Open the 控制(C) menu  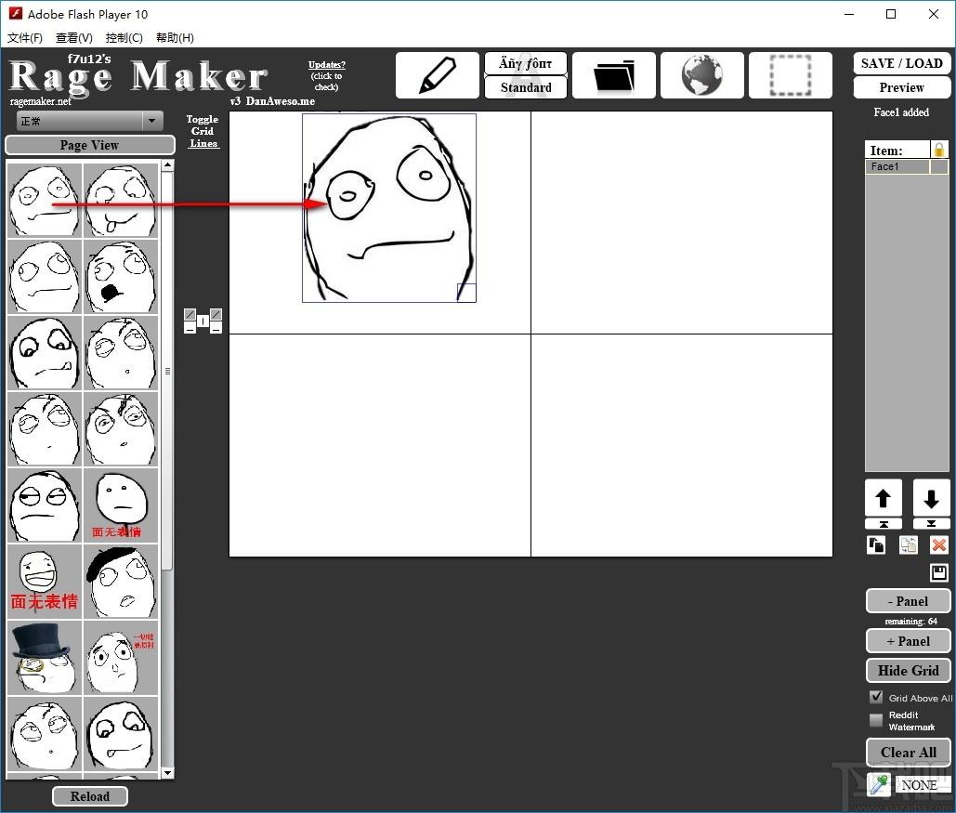click(x=124, y=38)
